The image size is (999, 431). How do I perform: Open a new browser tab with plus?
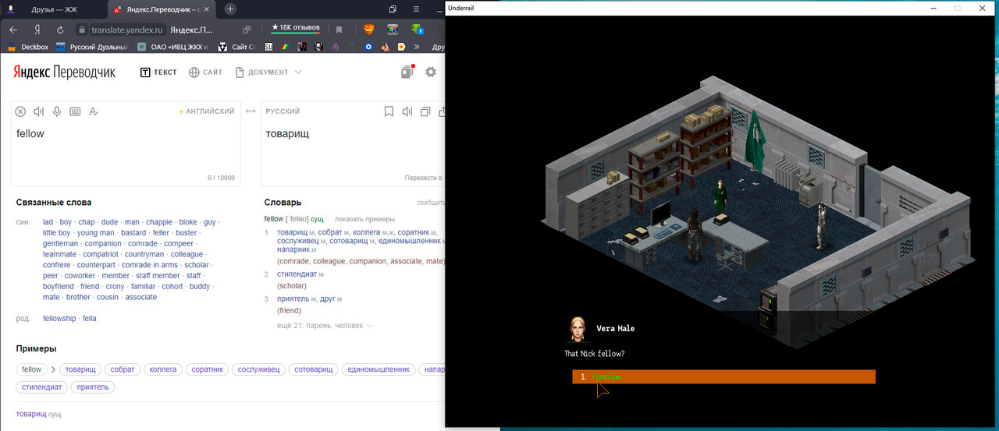pyautogui.click(x=230, y=9)
